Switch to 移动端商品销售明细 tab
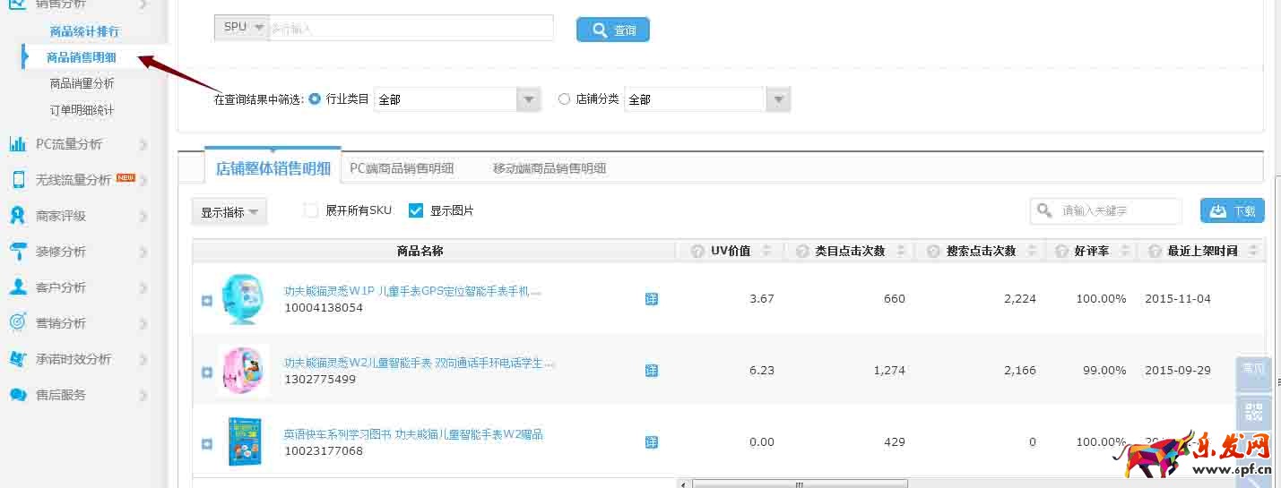The height and width of the screenshot is (488, 1281). point(549,168)
